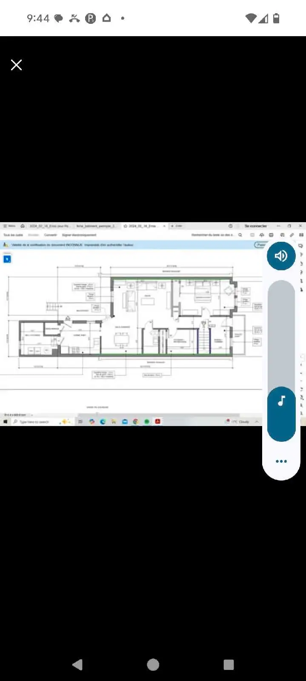Tap the music note media icon
Viewport: 306px width, 681px height.
[x=281, y=401]
